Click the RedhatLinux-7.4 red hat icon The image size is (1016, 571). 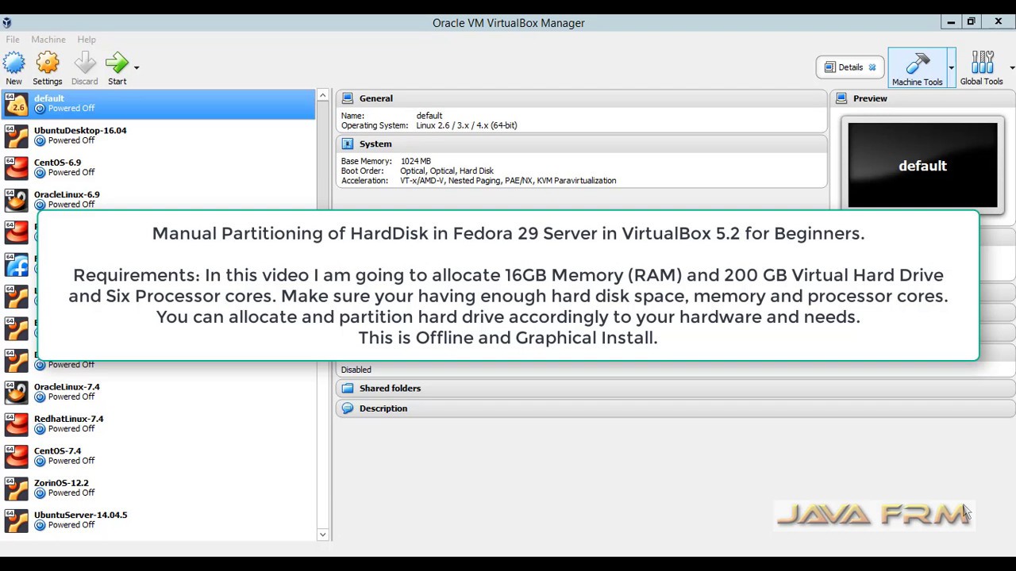tap(16, 423)
